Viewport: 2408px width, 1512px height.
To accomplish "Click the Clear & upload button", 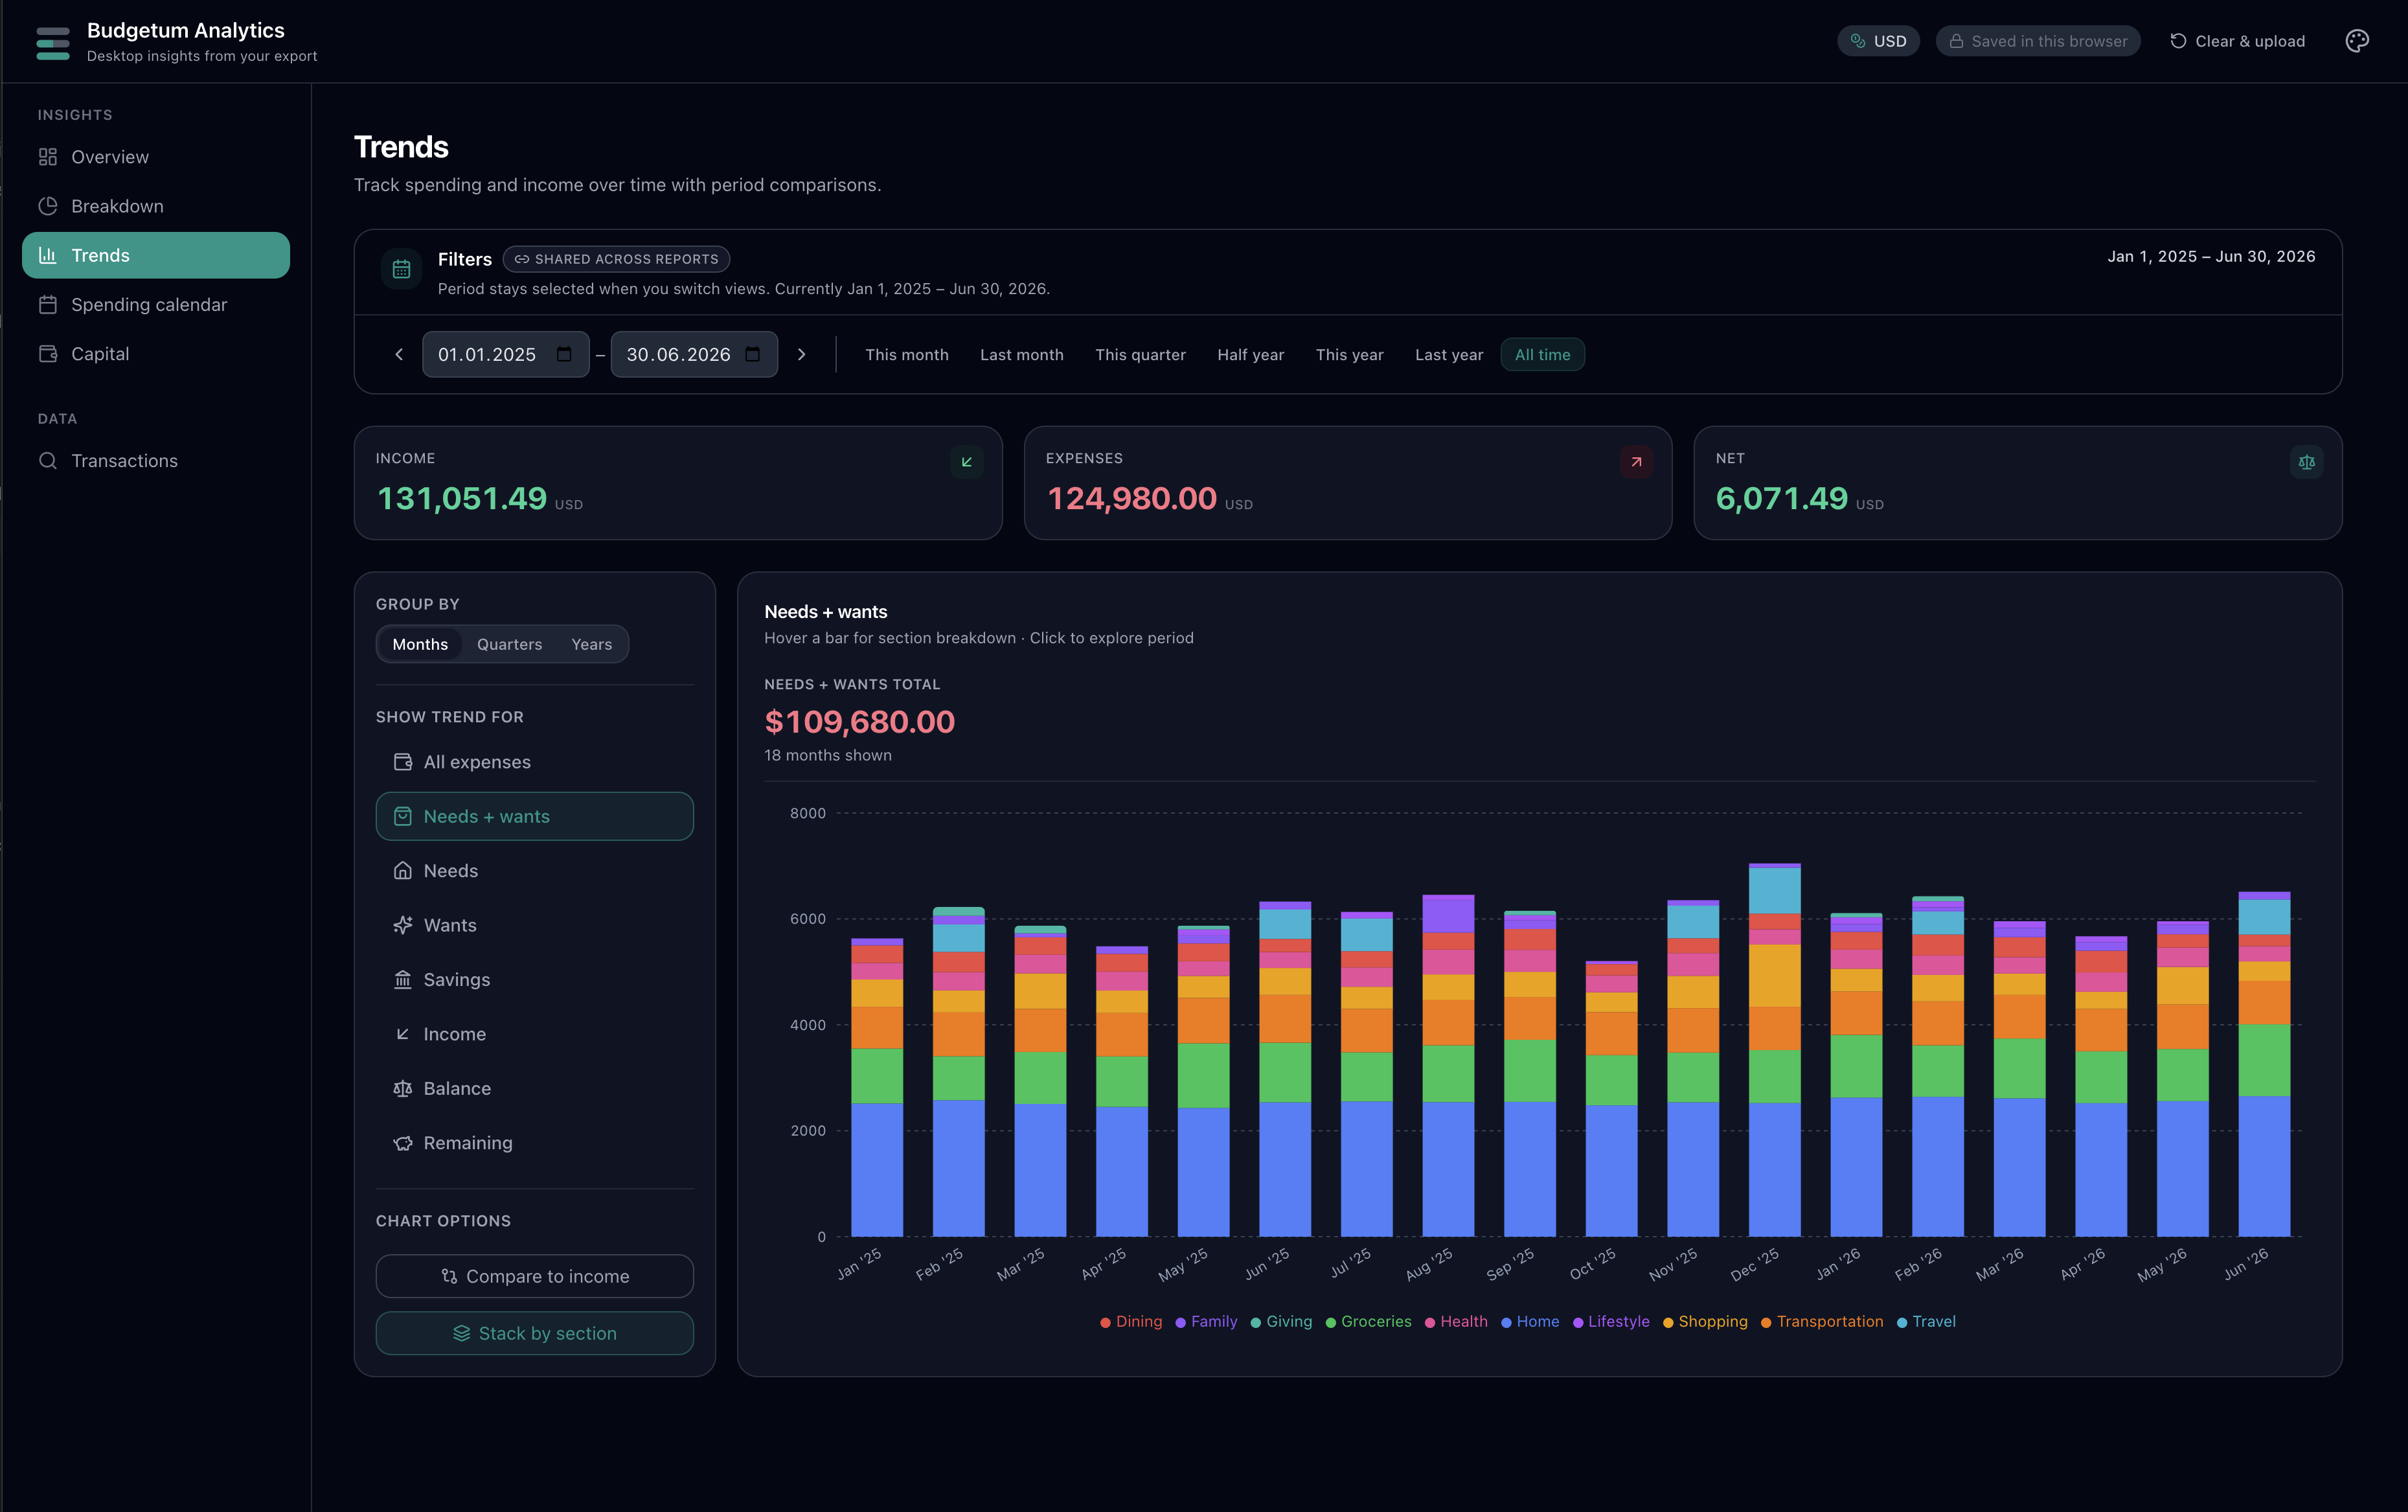I will click(2237, 41).
